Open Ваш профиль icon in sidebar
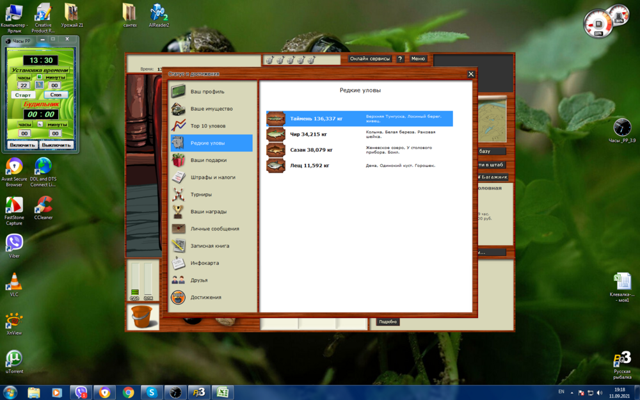Image resolution: width=640 pixels, height=400 pixels. coord(179,92)
